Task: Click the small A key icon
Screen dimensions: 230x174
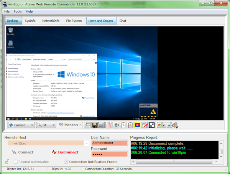Action: tap(169, 125)
